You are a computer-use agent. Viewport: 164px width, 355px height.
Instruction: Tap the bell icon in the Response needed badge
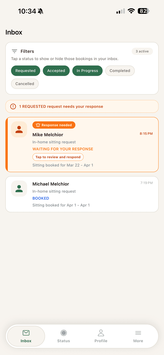[38, 125]
